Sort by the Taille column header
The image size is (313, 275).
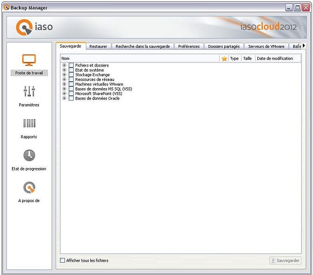coord(248,58)
